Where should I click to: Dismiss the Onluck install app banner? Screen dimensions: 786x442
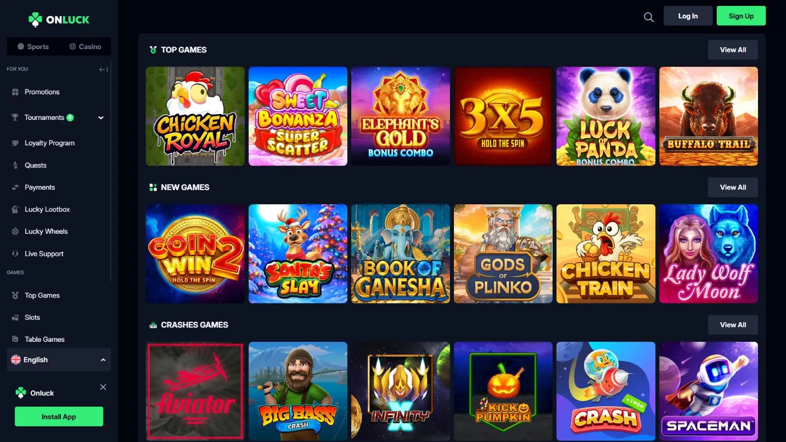103,387
